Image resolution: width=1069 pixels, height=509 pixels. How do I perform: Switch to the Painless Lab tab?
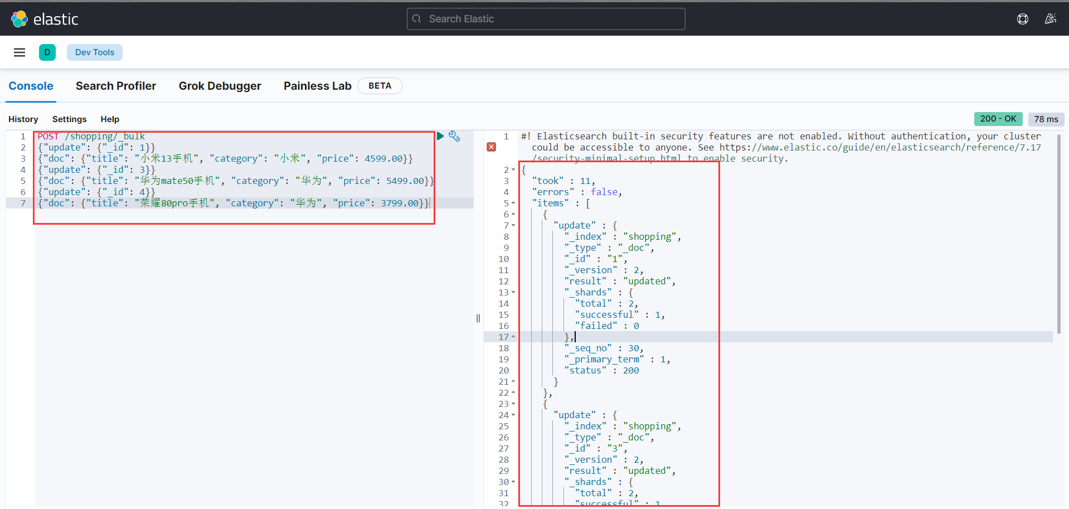[x=318, y=86]
